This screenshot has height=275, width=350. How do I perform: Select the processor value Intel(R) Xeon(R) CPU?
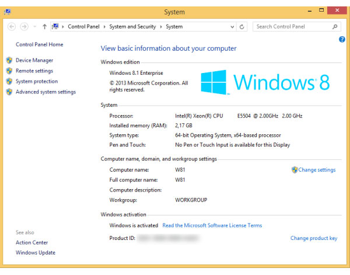[x=199, y=116]
